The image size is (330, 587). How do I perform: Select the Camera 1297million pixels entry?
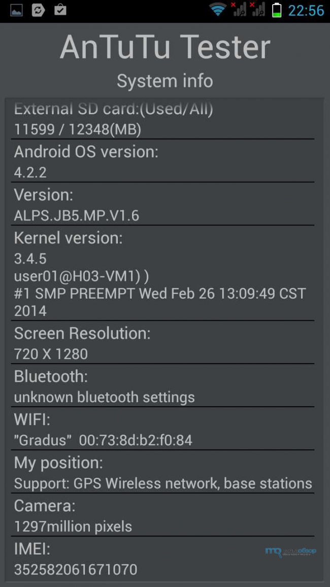click(x=163, y=515)
